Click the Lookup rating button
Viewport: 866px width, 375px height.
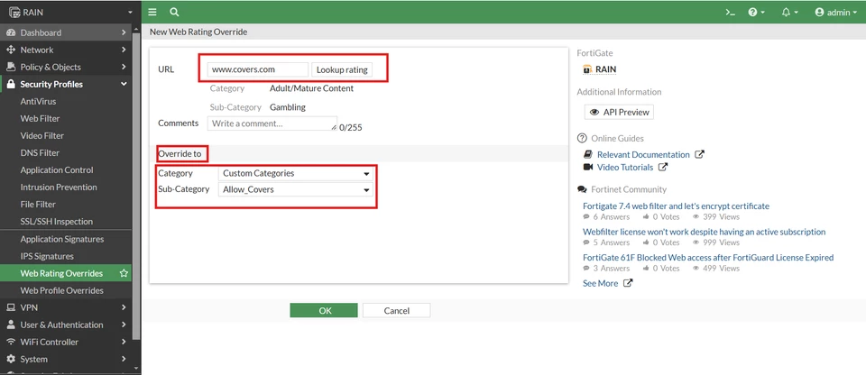coord(342,69)
